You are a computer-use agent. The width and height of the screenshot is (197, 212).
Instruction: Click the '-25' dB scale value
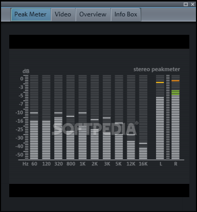[x=19, y=130]
